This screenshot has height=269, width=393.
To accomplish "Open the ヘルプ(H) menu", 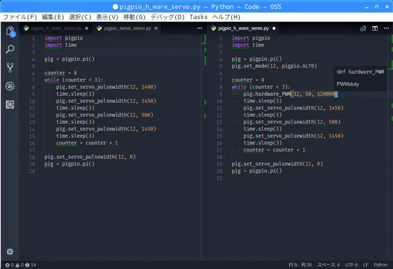I will pos(226,17).
